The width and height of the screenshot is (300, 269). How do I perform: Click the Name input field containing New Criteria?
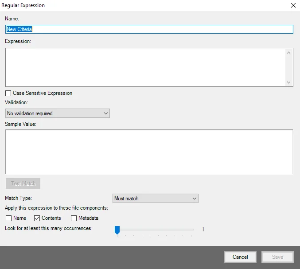click(x=149, y=29)
